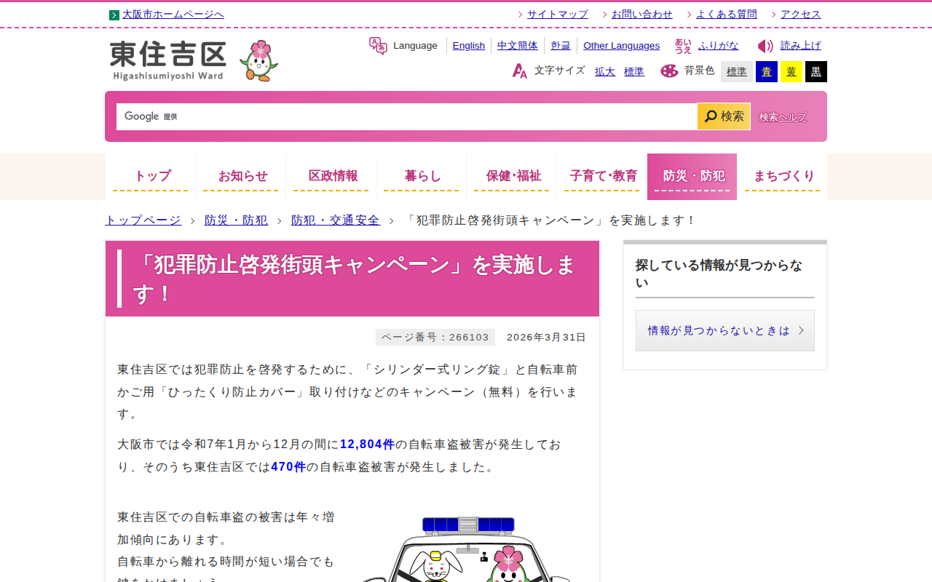
Task: Go to トップページ via breadcrumb
Action: point(143,220)
